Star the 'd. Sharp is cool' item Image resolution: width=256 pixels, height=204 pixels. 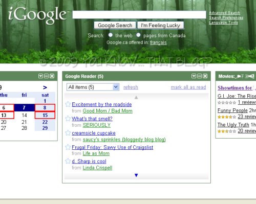click(x=68, y=161)
